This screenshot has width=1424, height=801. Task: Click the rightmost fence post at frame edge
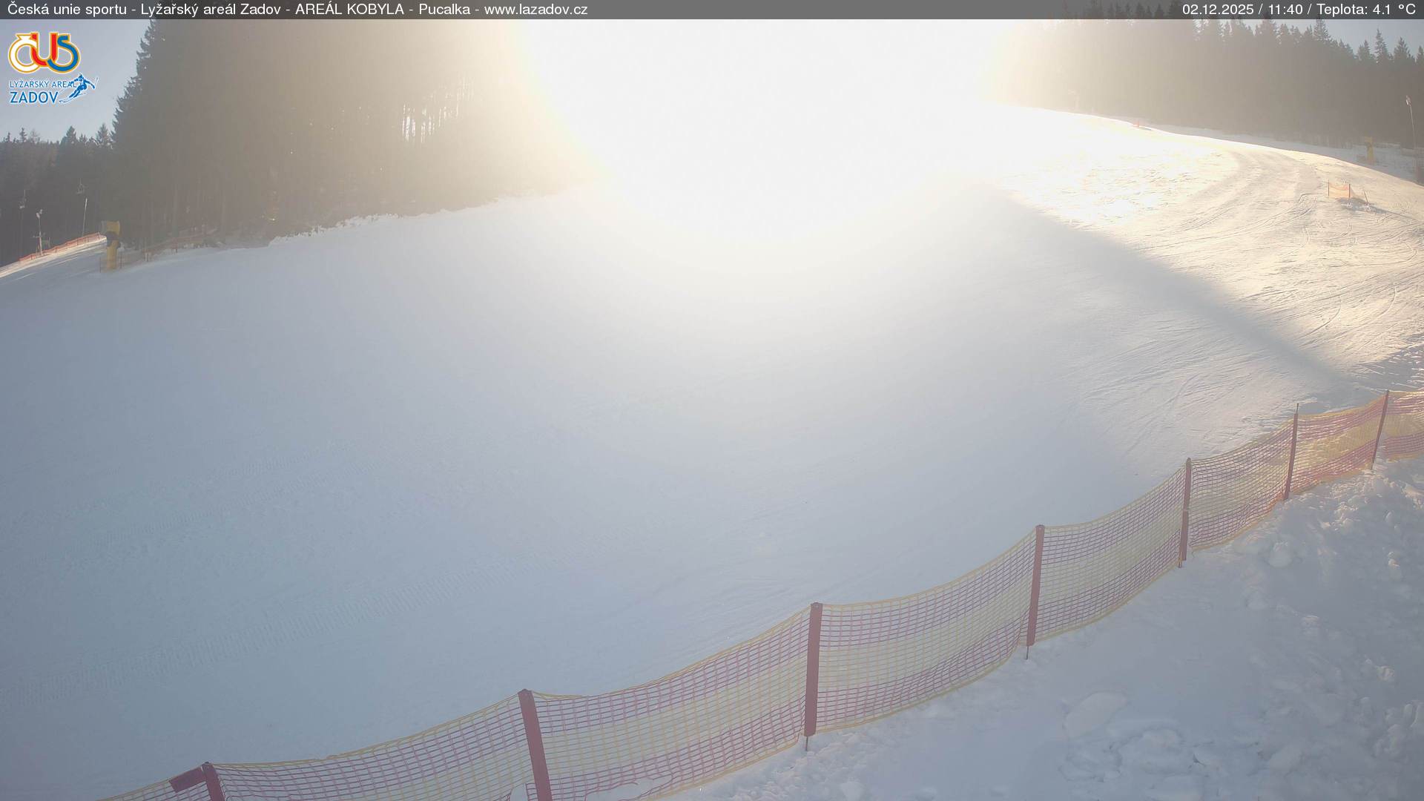tap(1381, 428)
